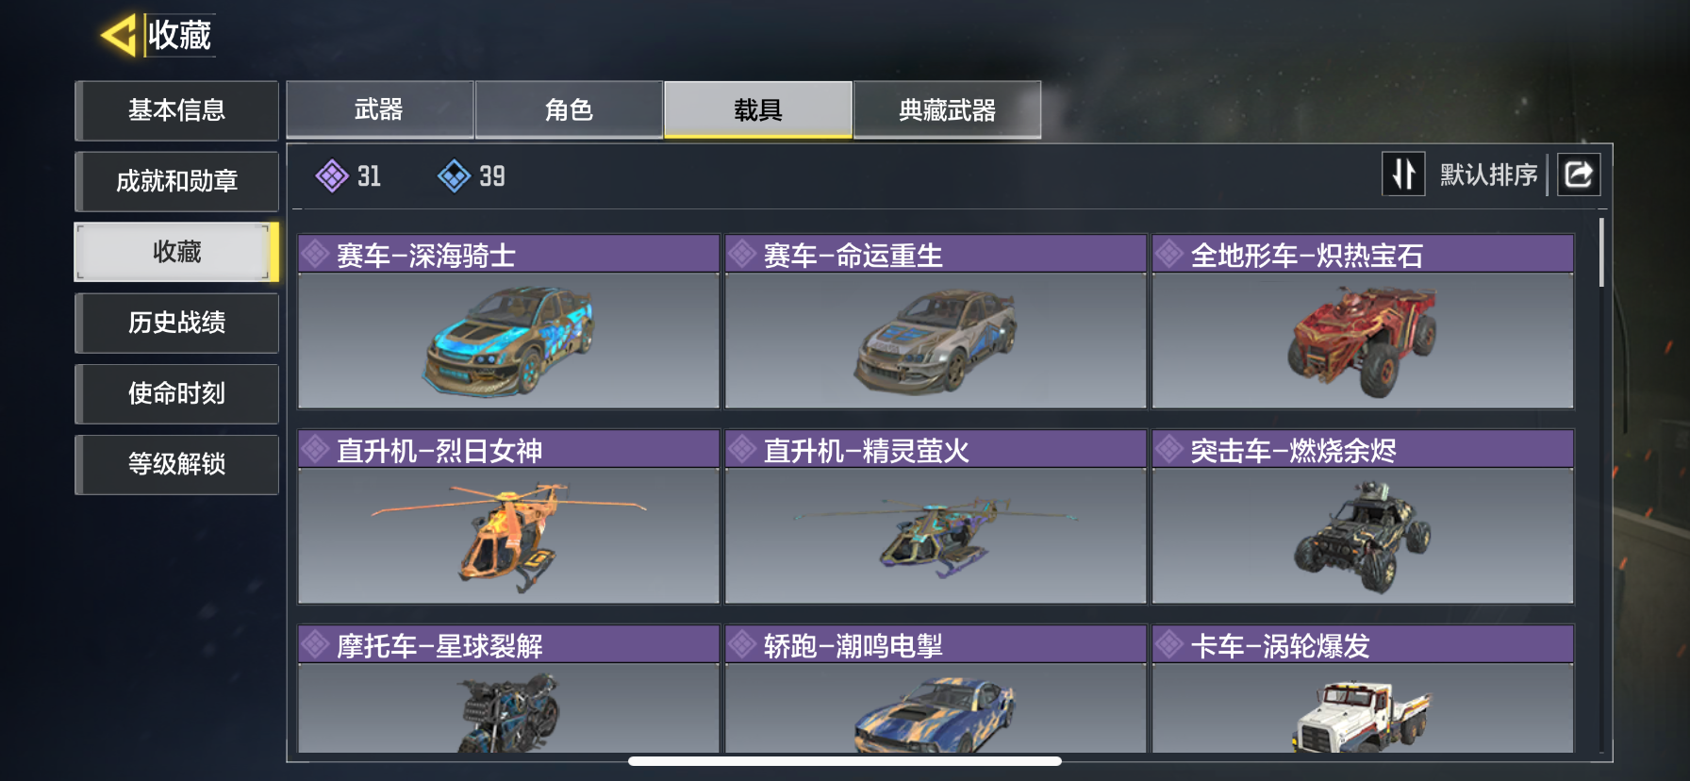Switch to the 角色 tab
This screenshot has height=781, width=1690.
569,110
